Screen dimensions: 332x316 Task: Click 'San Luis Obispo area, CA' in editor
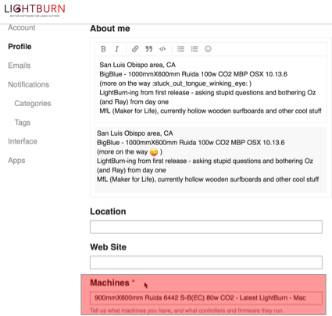[x=137, y=65]
